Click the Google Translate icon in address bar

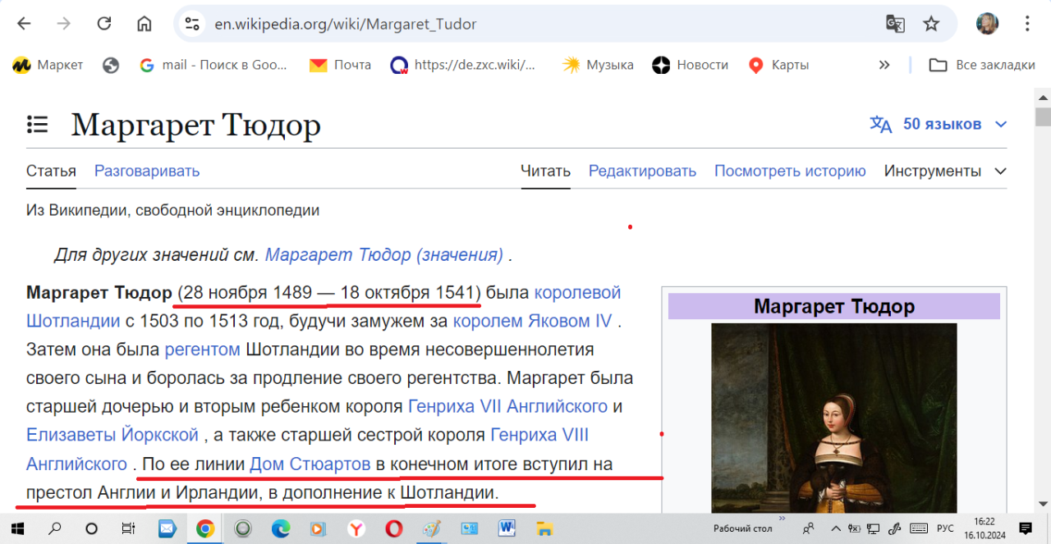click(895, 24)
